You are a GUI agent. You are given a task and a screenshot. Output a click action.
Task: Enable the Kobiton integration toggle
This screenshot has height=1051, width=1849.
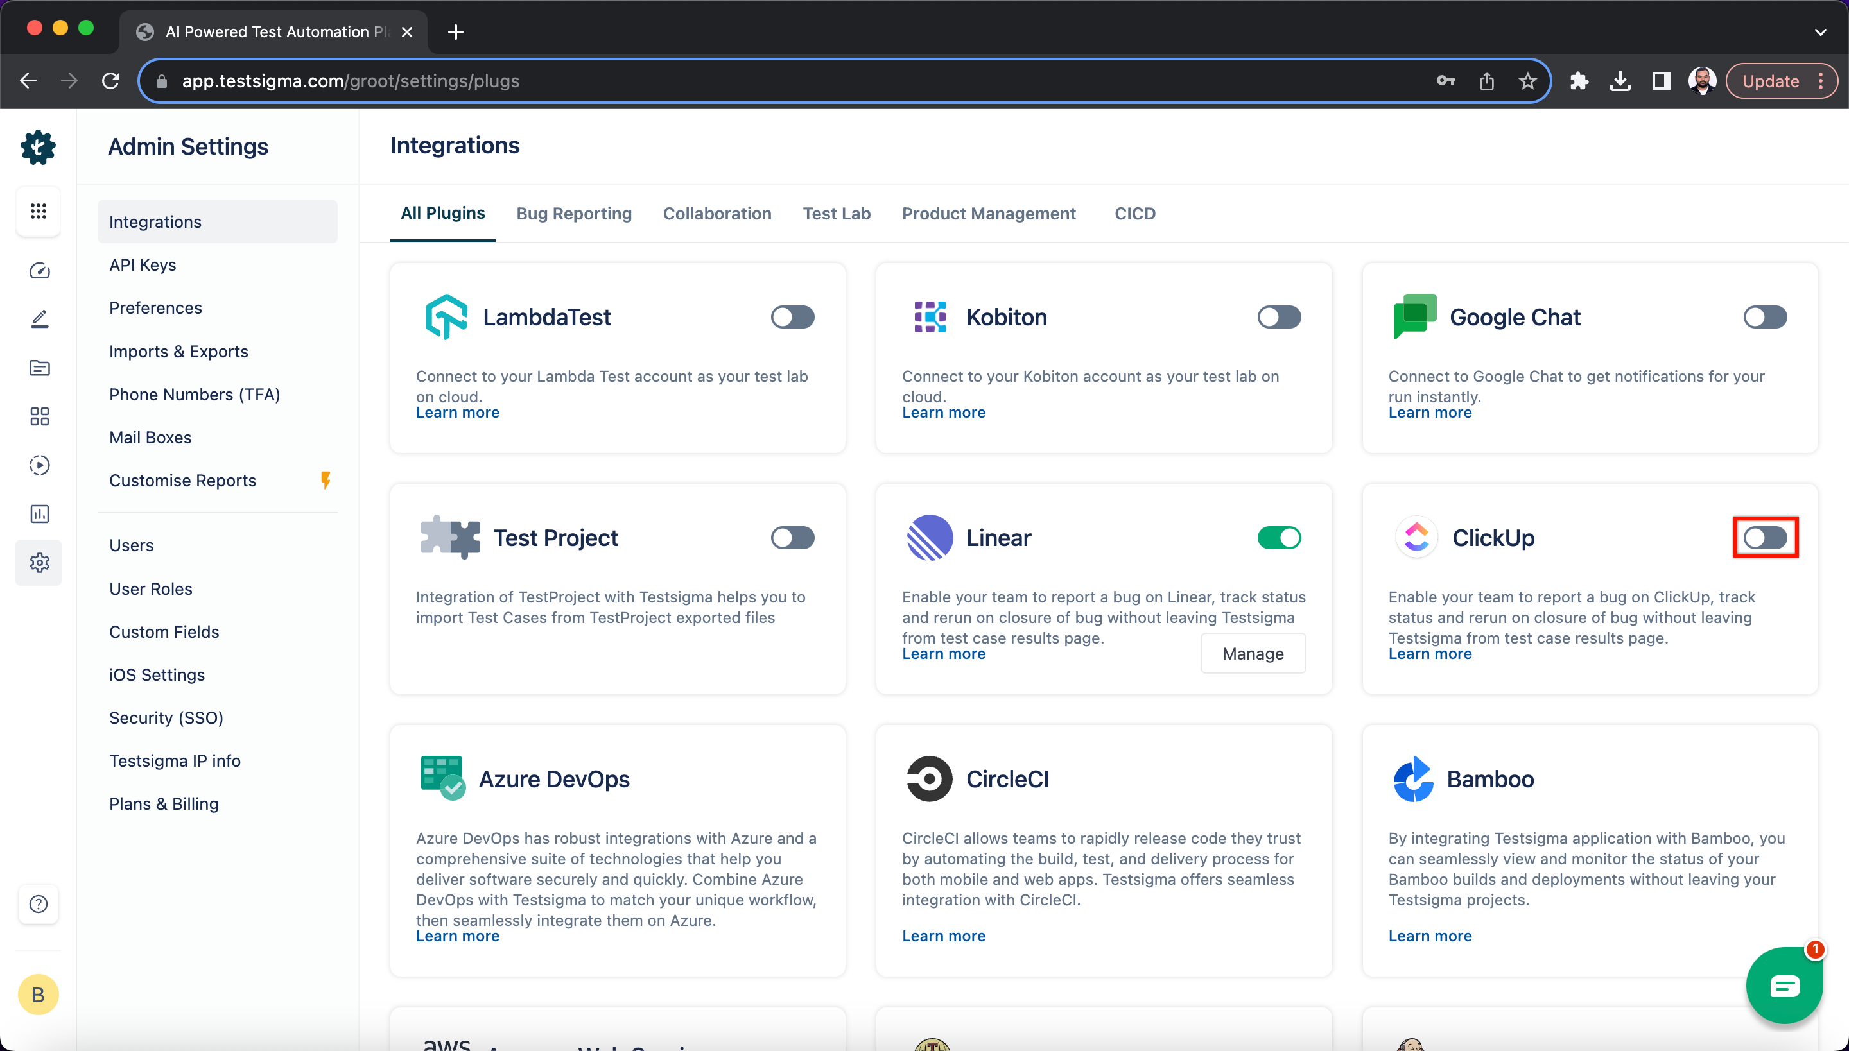[1278, 317]
